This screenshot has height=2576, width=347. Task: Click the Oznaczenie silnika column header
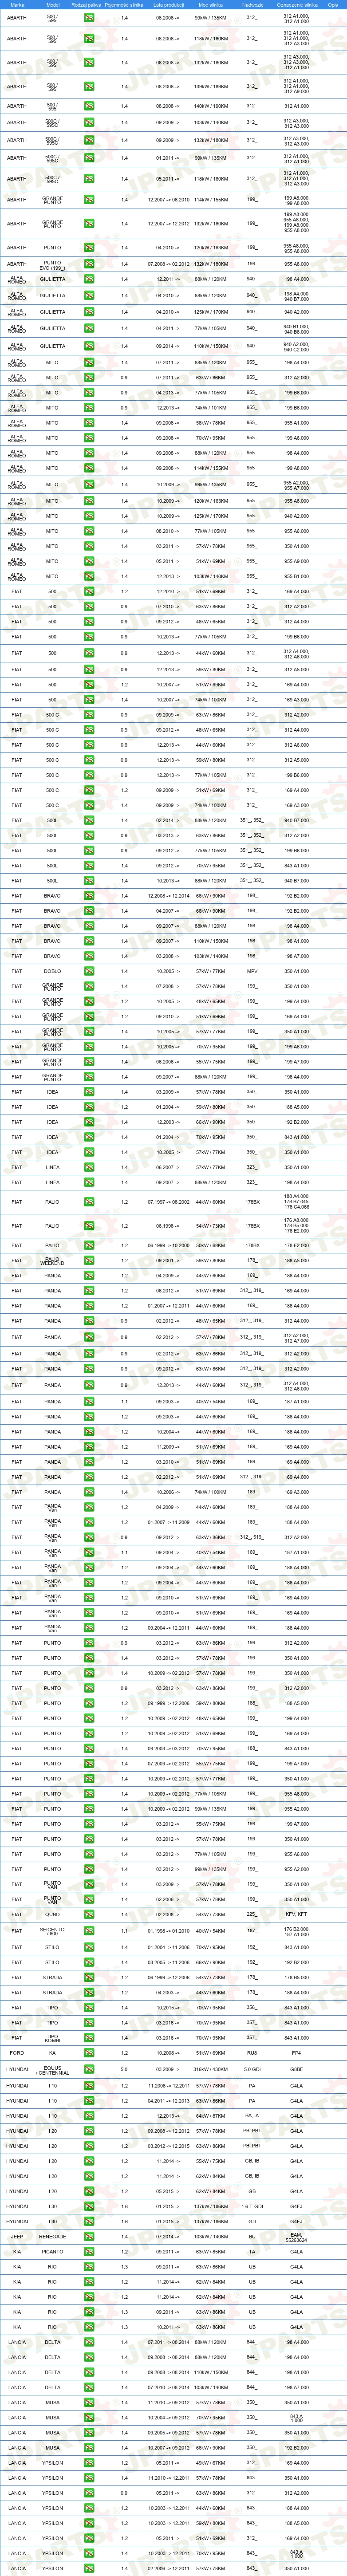(x=296, y=5)
